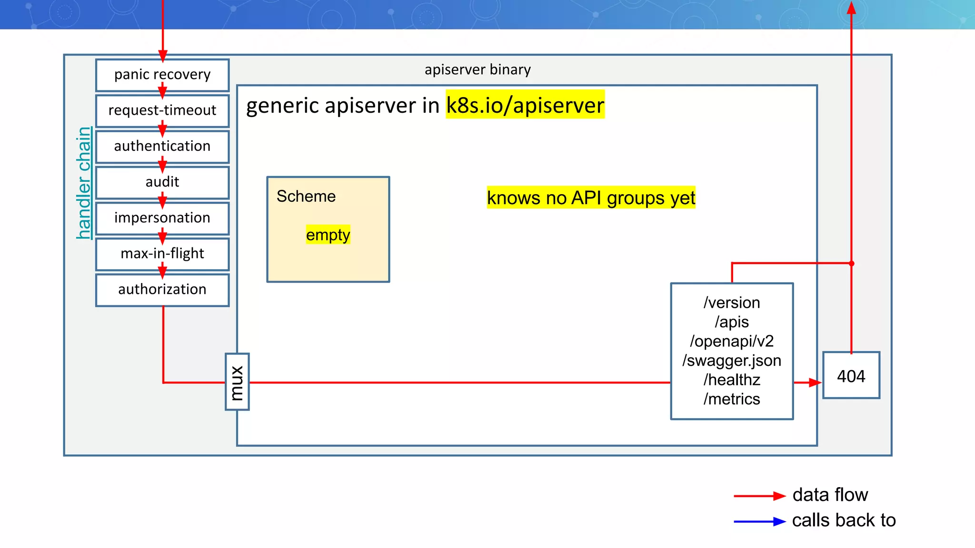Click the impersonation handler box
Image resolution: width=975 pixels, height=548 pixels.
coord(162,218)
